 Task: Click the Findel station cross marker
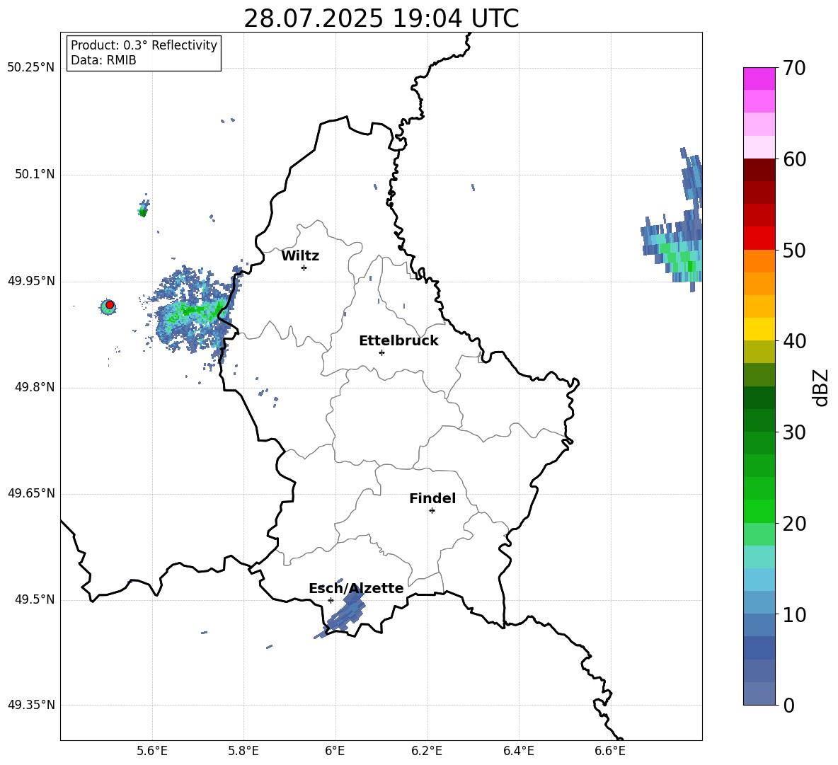coord(432,511)
